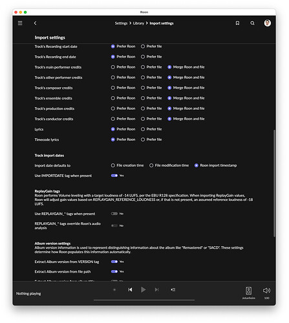Choose Prefer file for other performer credits
Screen dimensions: 289x323
click(151, 78)
